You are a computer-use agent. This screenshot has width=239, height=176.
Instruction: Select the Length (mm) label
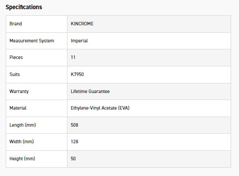(23, 125)
